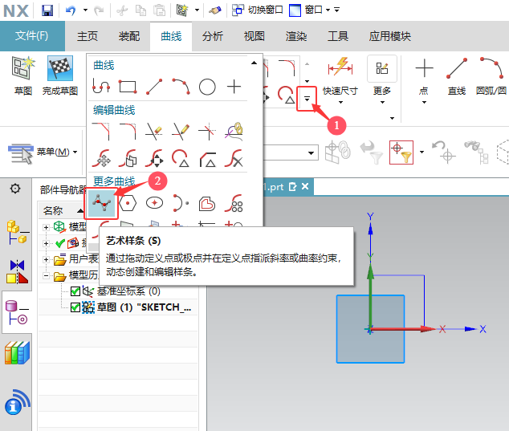Open the 快速尺寸 dropdown arrow
The image size is (509, 431).
340,103
